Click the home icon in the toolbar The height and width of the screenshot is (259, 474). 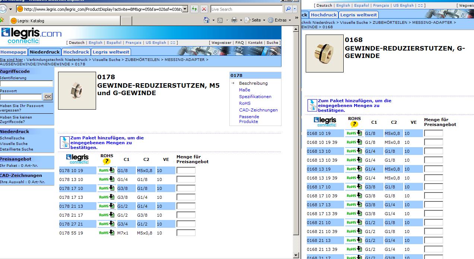(207, 20)
